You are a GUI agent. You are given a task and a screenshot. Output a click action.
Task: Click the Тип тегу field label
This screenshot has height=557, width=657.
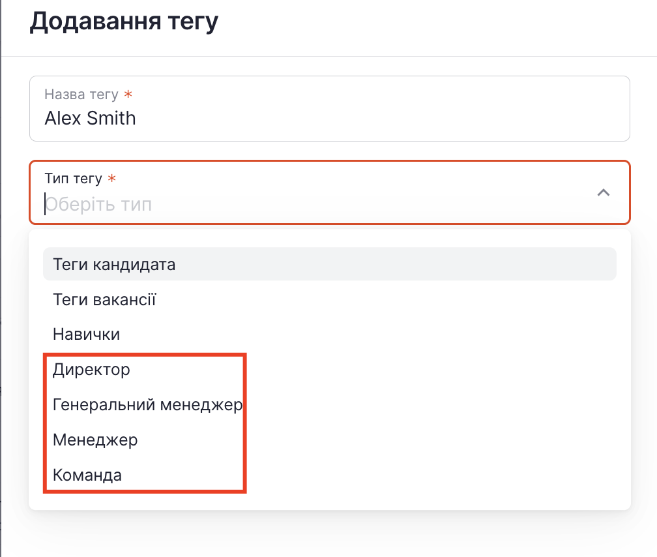(73, 179)
